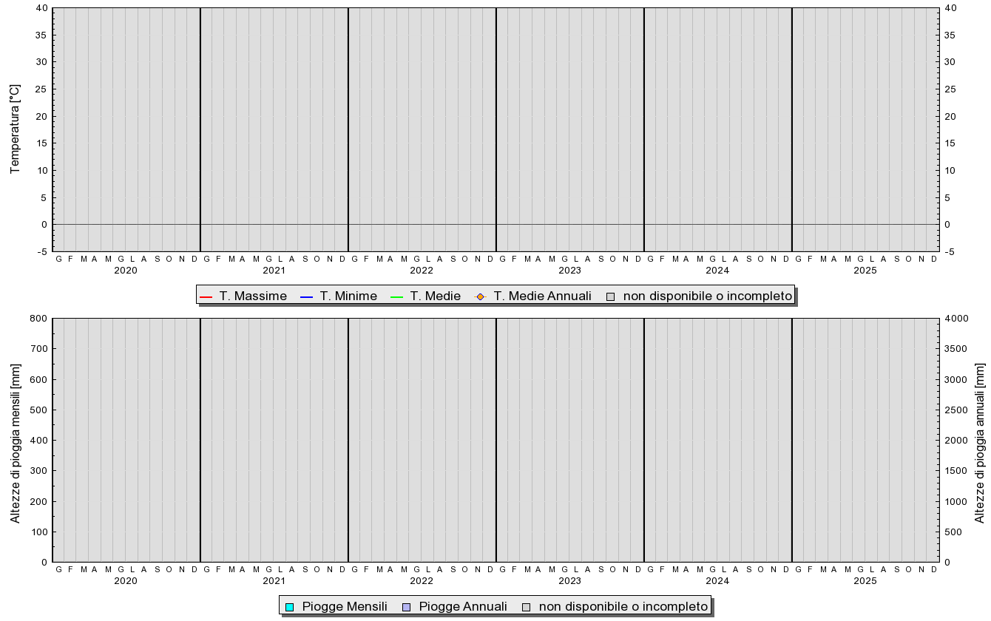The width and height of the screenshot is (991, 621).
Task: Click the gray square in the rainfall legend
Action: 526,607
